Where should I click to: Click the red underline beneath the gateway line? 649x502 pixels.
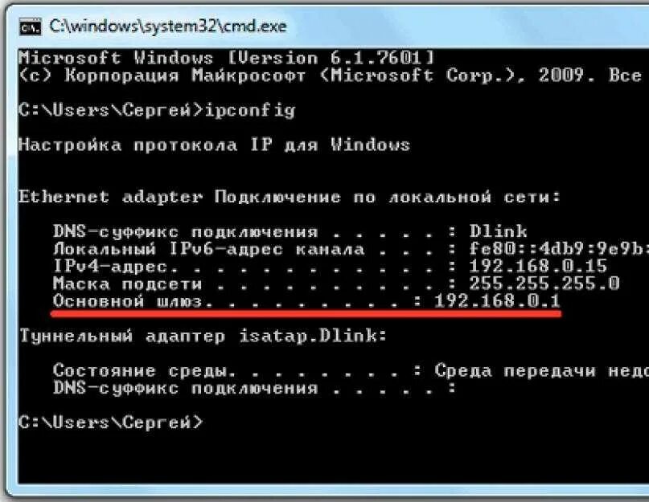306,314
